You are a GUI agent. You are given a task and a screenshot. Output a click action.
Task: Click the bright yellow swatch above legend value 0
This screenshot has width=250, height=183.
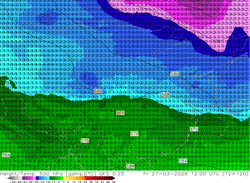click(x=64, y=178)
